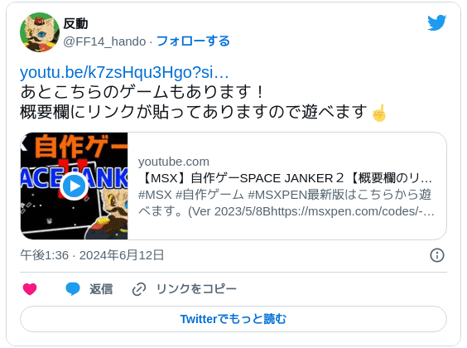
Task: Click the chain link copy icon
Action: click(x=139, y=289)
